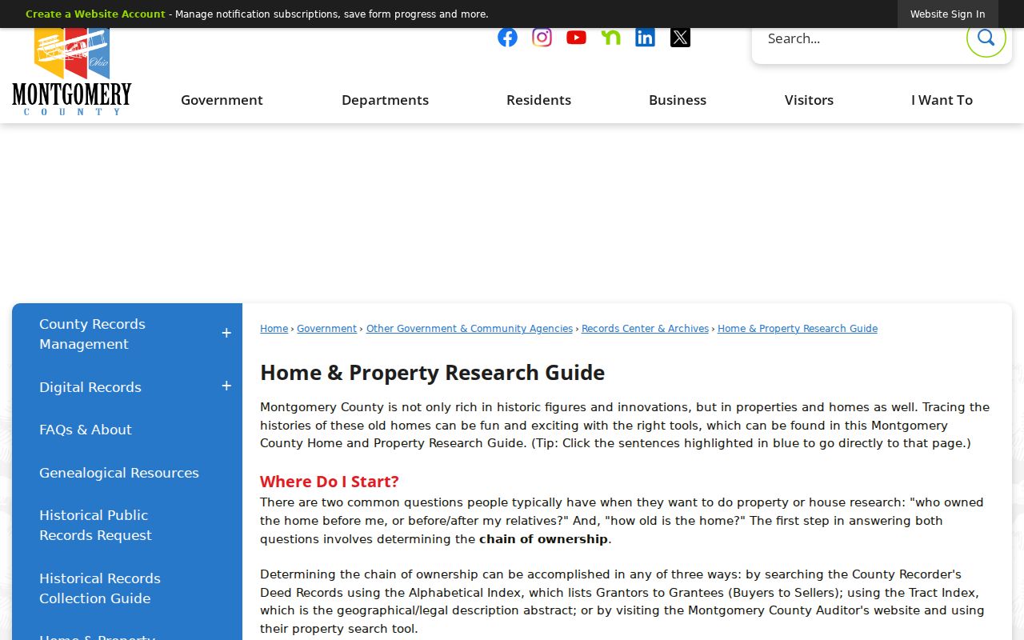The height and width of the screenshot is (640, 1024).
Task: Open the Government menu
Action: click(222, 100)
